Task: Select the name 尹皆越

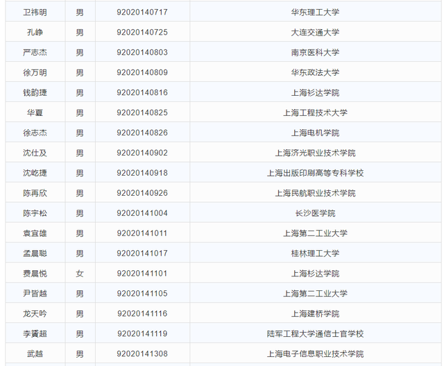Action: coord(35,293)
